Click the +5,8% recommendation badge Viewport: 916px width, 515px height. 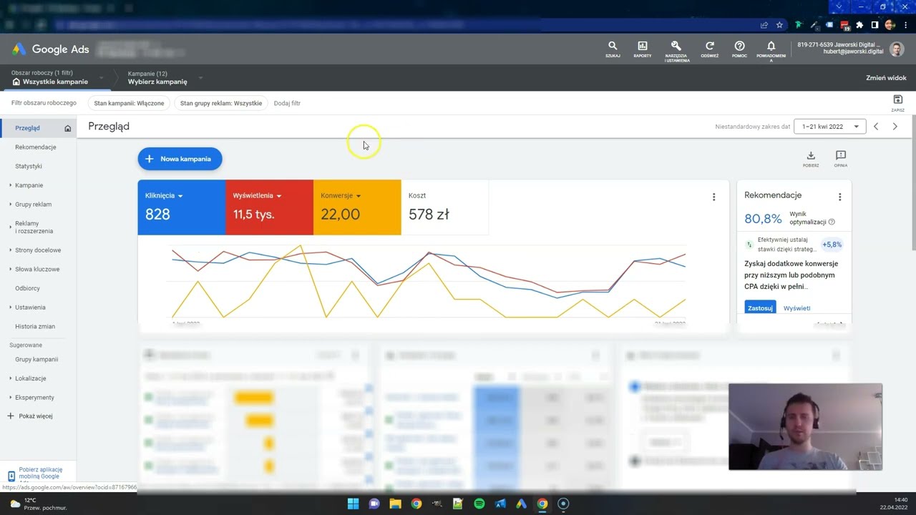pyautogui.click(x=832, y=245)
